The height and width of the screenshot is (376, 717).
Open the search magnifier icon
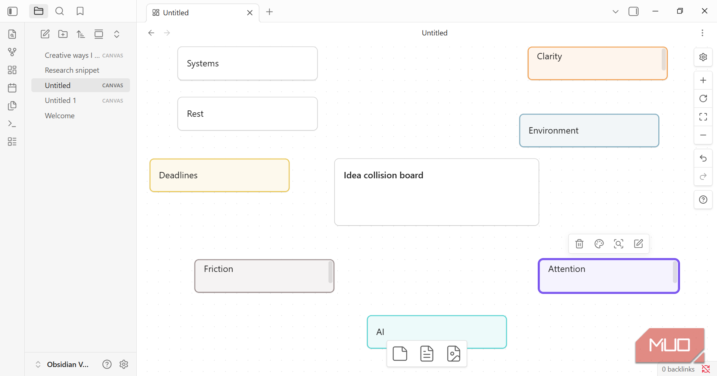tap(60, 12)
